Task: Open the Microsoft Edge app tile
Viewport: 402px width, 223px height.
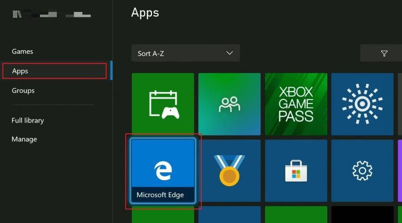Action: pyautogui.click(x=163, y=170)
